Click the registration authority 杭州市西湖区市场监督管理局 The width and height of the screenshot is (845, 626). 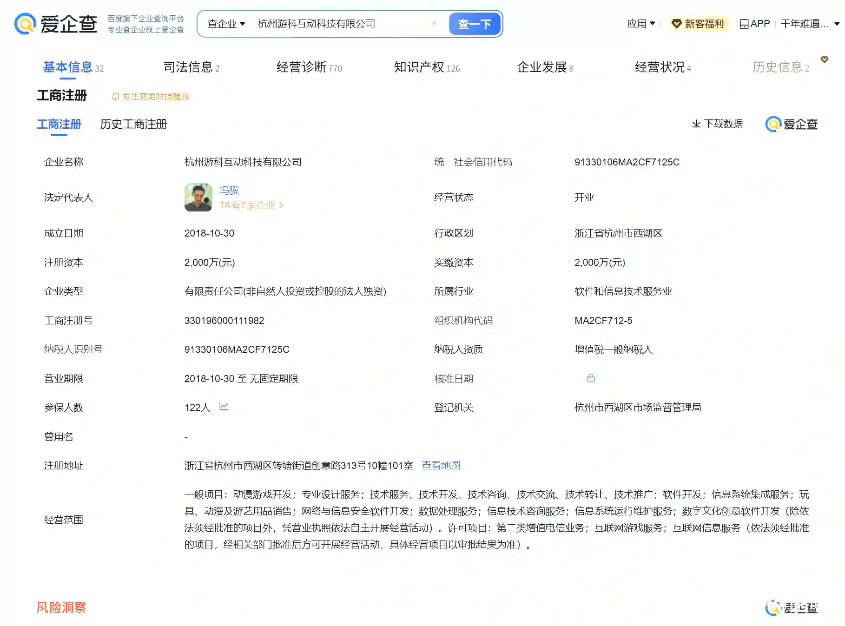[x=638, y=408]
